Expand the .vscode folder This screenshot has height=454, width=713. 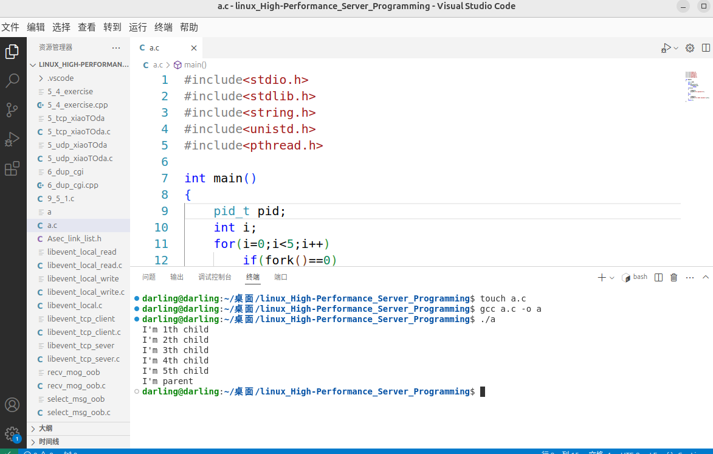(78, 78)
